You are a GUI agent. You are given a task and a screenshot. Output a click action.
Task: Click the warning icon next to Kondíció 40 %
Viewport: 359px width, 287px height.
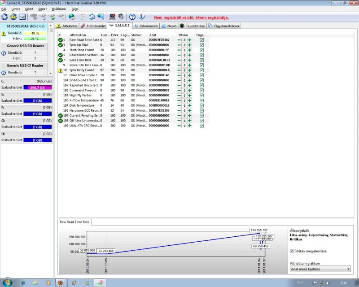[x=4, y=34]
